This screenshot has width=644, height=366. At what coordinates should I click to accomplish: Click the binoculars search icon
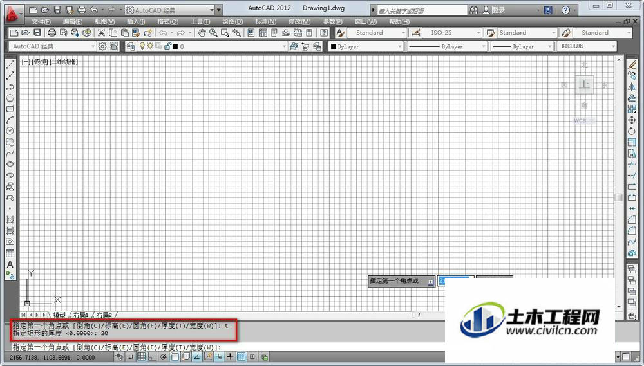[x=474, y=10]
